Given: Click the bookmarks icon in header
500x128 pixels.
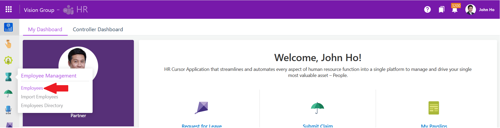Looking at the screenshot, I should click(x=441, y=10).
